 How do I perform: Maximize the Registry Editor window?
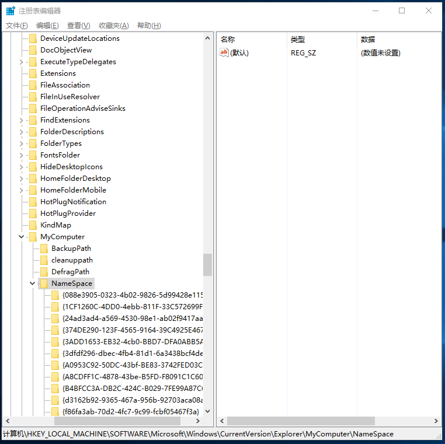[x=402, y=11]
